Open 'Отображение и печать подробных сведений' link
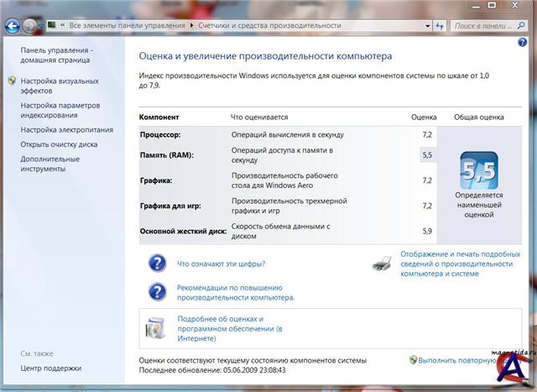 click(461, 264)
